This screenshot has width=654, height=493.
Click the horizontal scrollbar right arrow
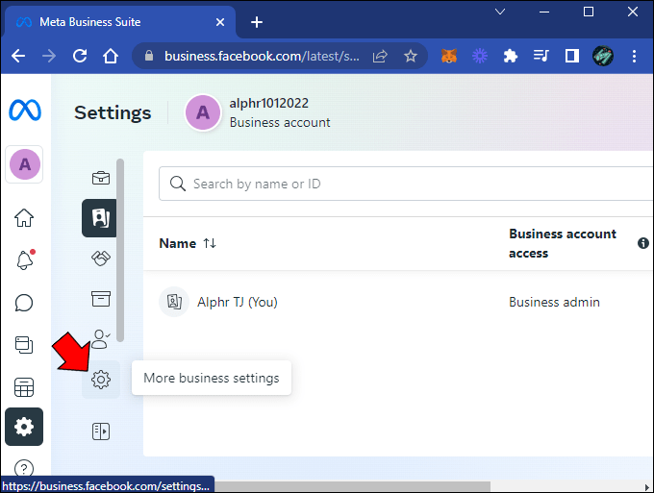[x=647, y=486]
